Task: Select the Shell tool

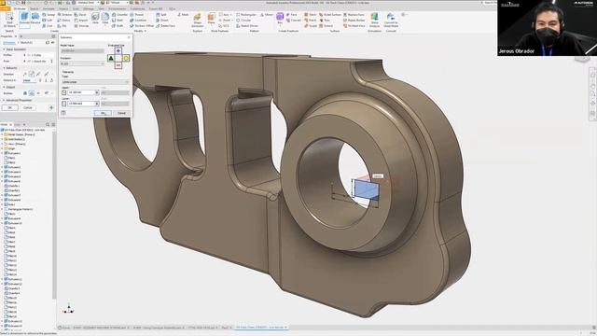Action: [x=118, y=21]
